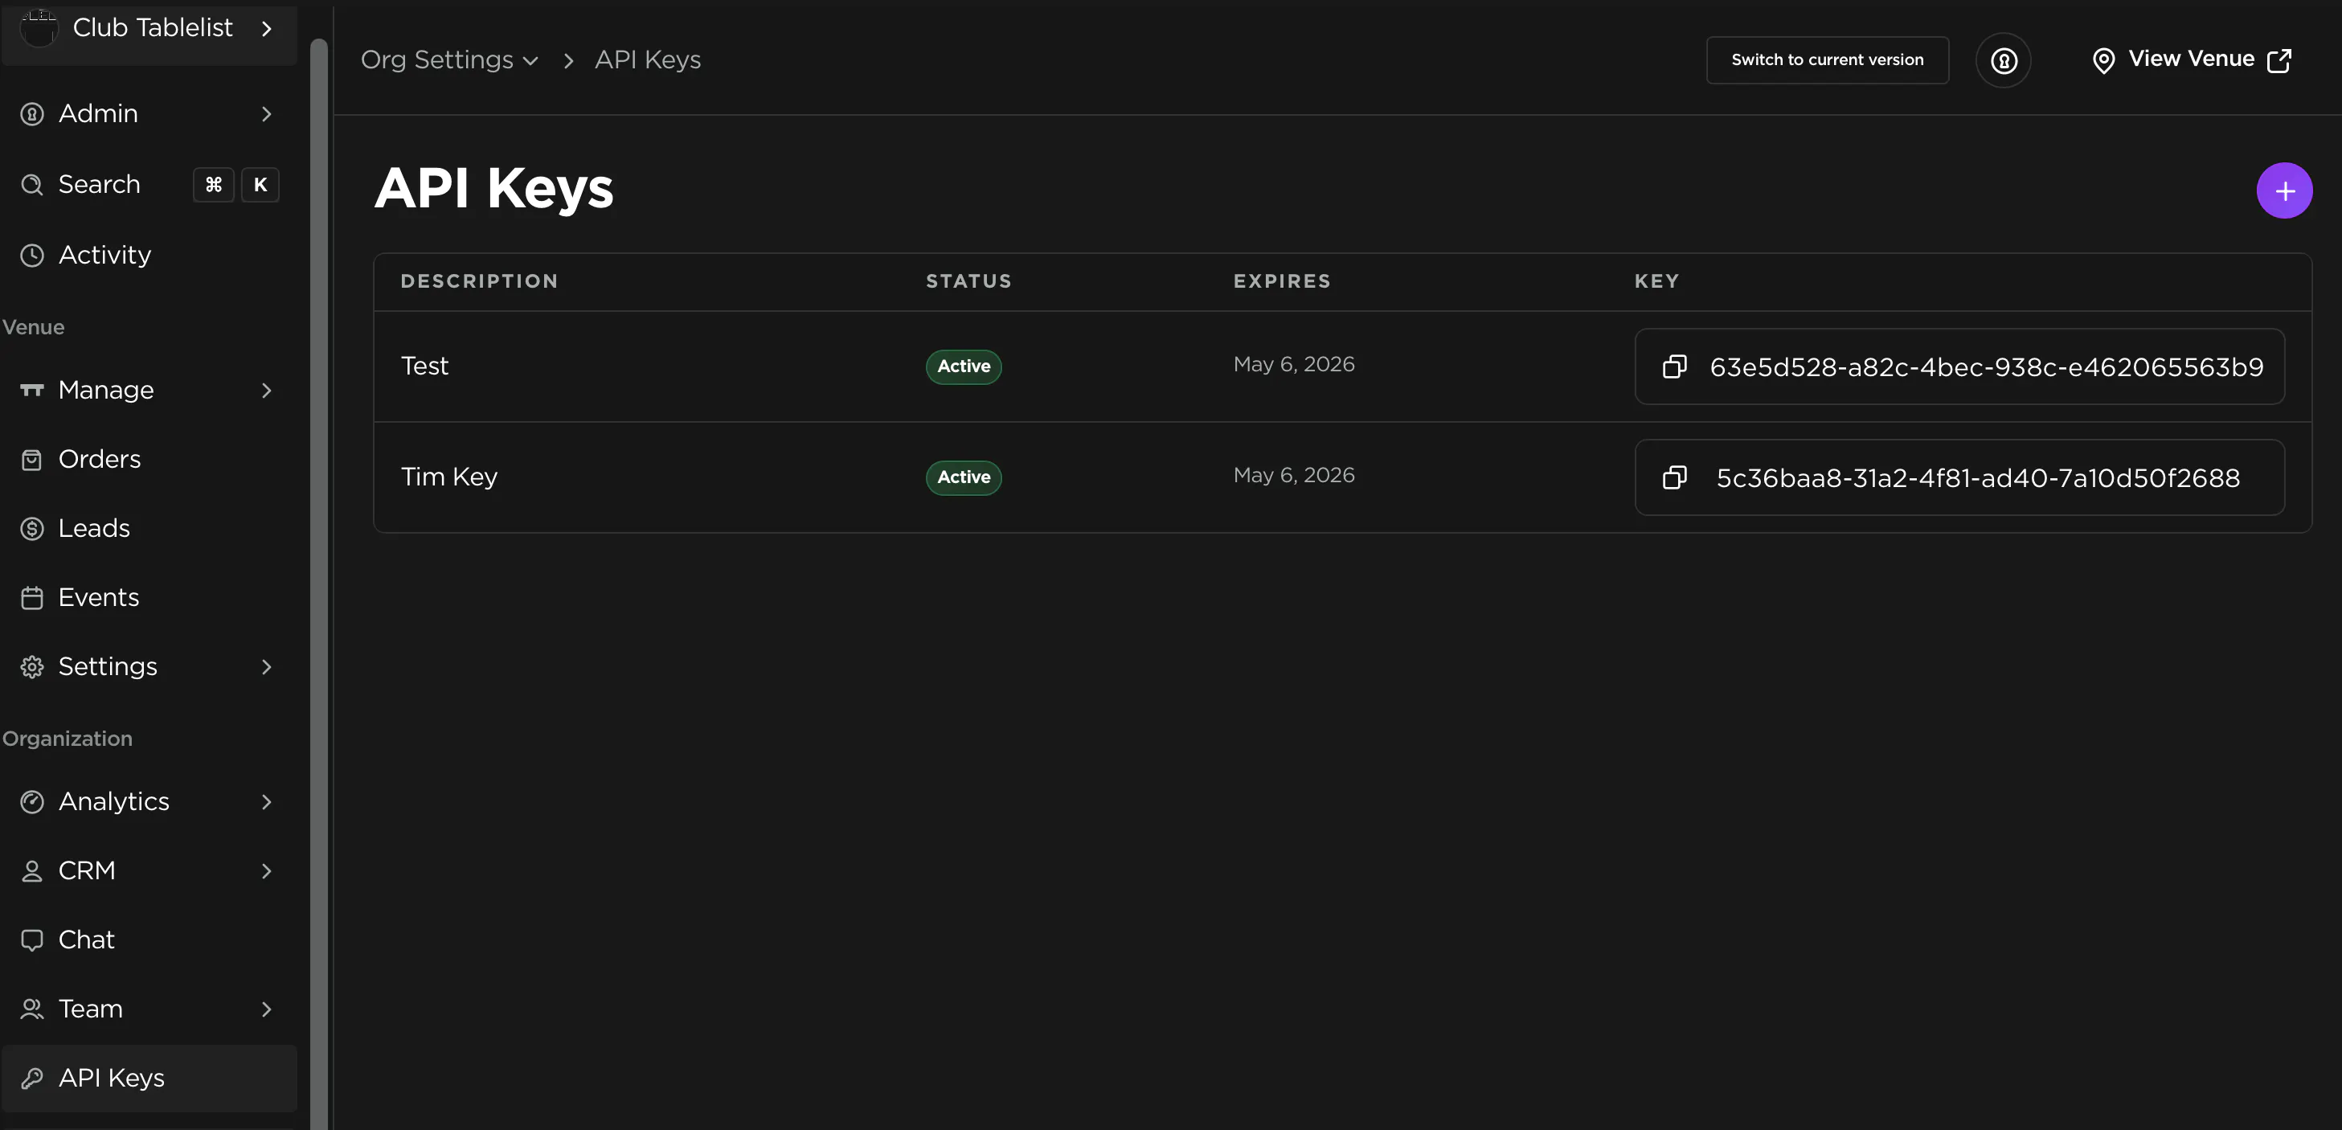
Task: Copy the Tim Key API key with copy icon
Action: (1674, 477)
